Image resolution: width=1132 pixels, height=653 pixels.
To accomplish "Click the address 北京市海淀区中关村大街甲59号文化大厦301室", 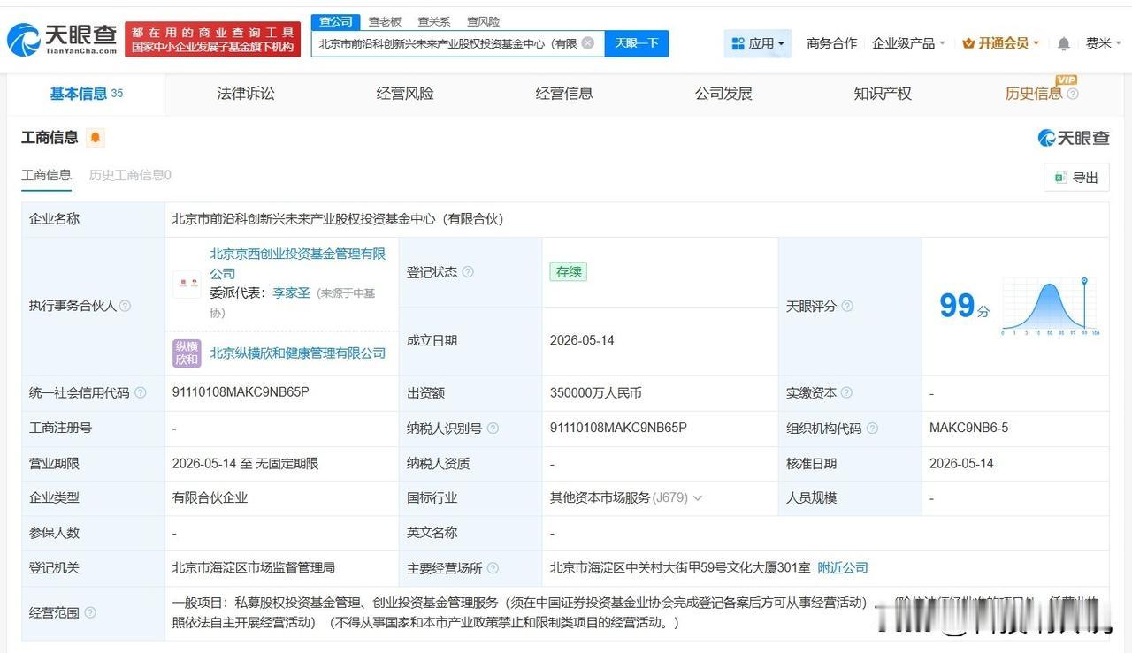I will point(678,568).
